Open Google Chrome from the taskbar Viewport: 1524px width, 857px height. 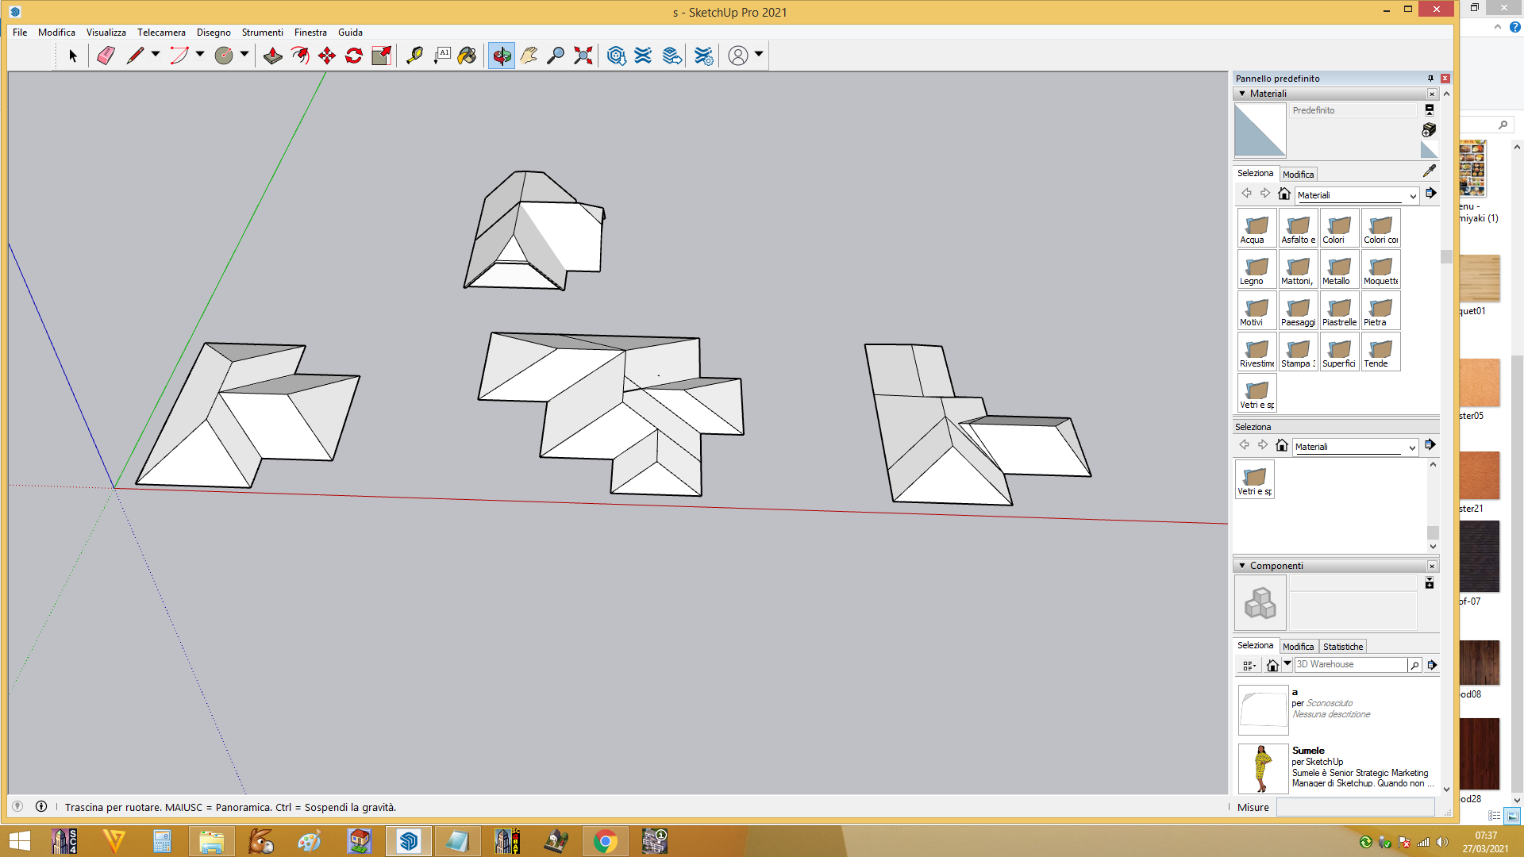(605, 841)
